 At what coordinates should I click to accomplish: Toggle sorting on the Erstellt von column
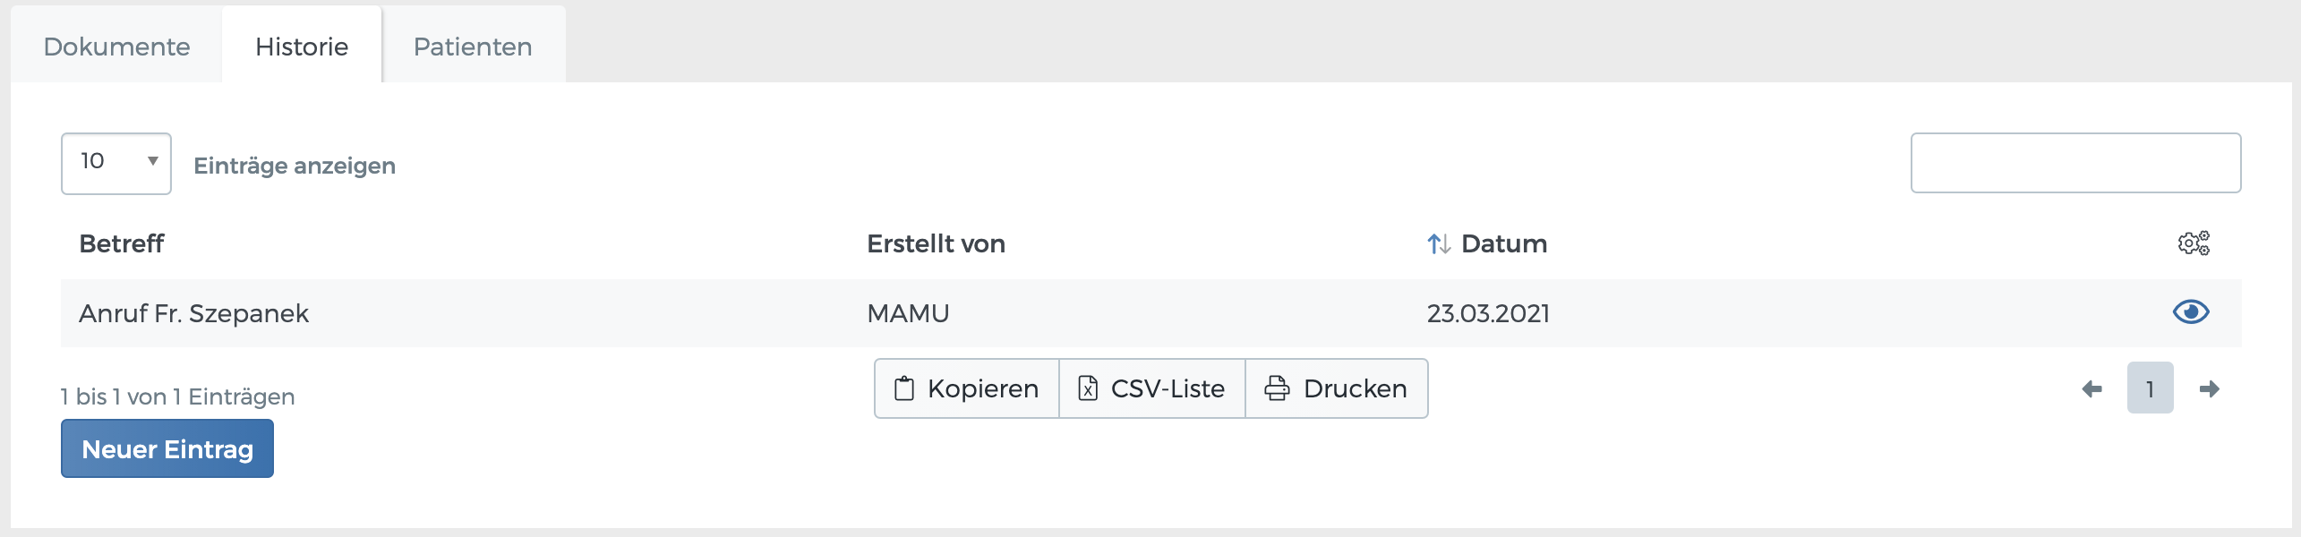[936, 243]
